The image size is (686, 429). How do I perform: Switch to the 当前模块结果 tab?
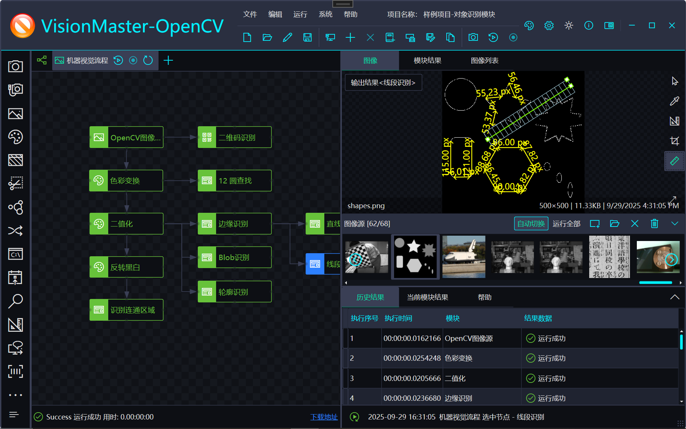tap(428, 297)
